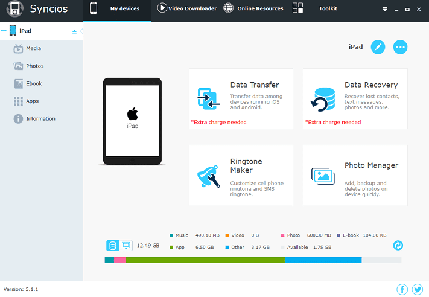Click the pencil edit device name button
Image resolution: width=429 pixels, height=297 pixels.
pos(378,47)
